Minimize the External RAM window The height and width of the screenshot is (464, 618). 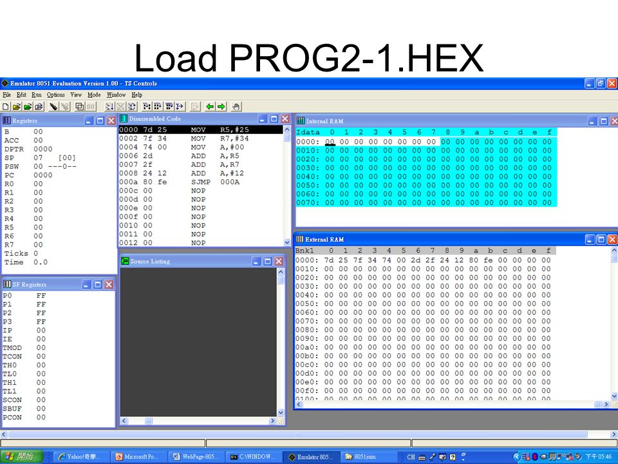click(590, 239)
